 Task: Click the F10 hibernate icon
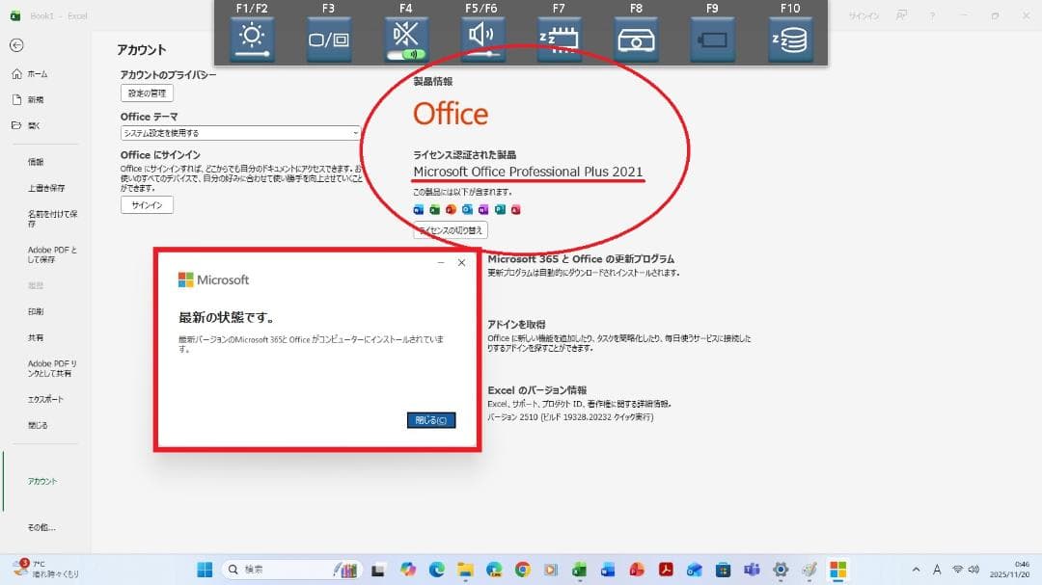[789, 40]
